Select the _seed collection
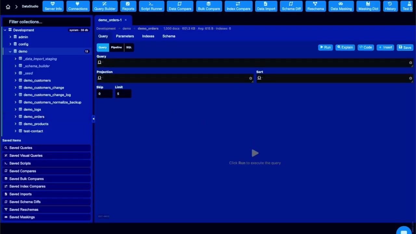Viewport: 416px width, 234px height. (28, 73)
